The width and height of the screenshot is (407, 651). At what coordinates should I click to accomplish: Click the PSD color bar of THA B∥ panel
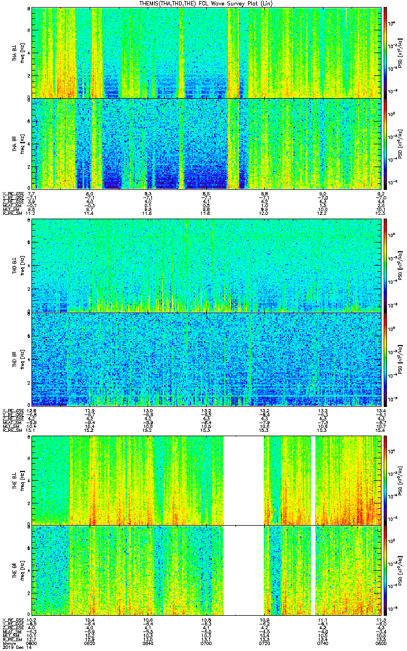385,143
